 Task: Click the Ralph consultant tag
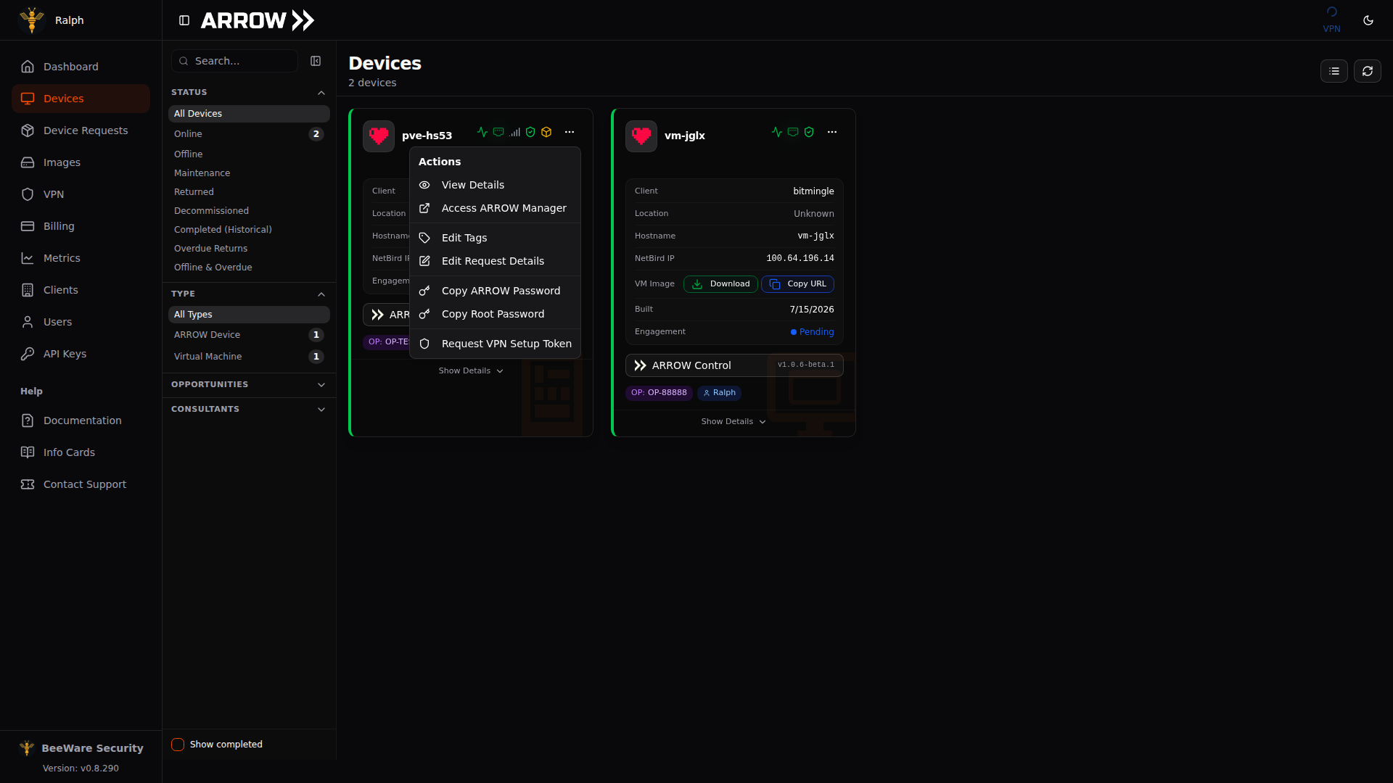coord(719,393)
